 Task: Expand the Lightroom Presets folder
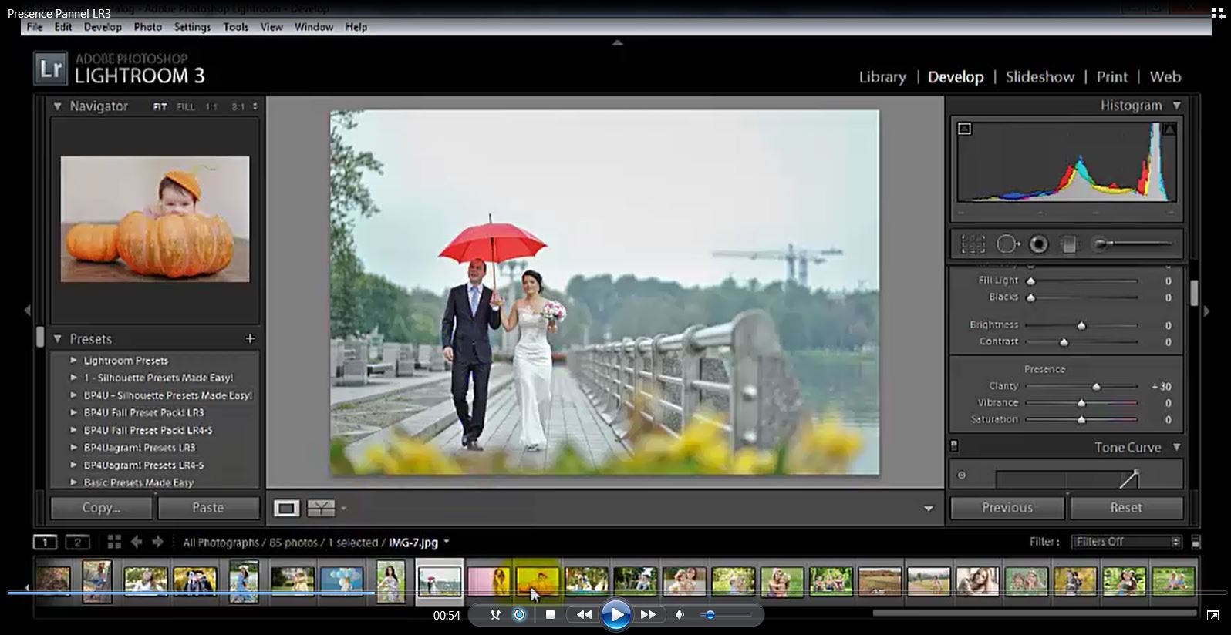[x=73, y=360]
